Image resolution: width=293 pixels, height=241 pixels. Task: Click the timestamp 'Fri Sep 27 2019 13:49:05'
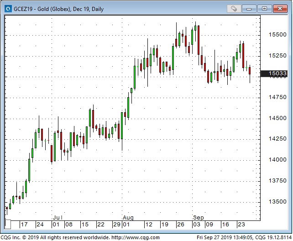click(x=225, y=238)
